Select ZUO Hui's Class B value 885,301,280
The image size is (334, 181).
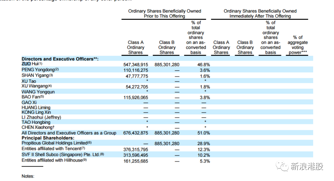(167, 65)
